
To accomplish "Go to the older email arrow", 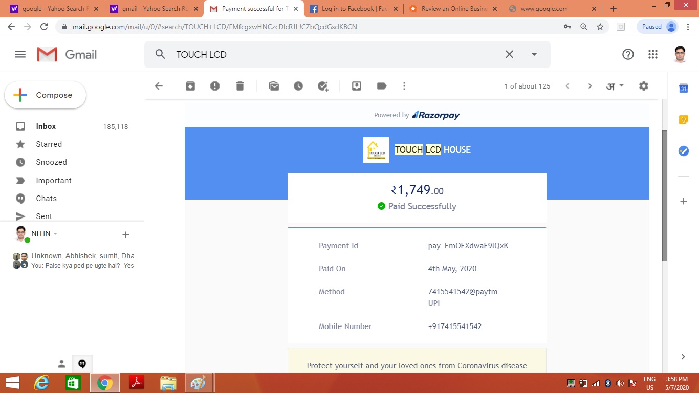I will point(589,86).
